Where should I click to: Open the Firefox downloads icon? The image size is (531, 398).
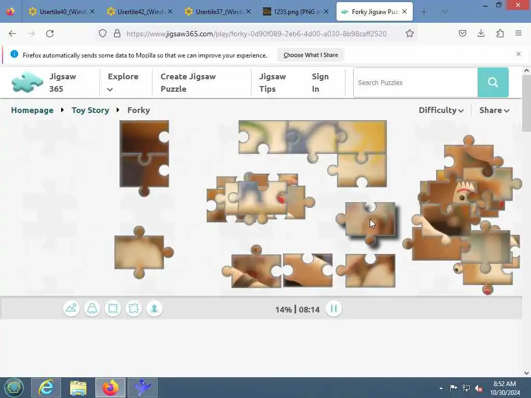tap(481, 34)
